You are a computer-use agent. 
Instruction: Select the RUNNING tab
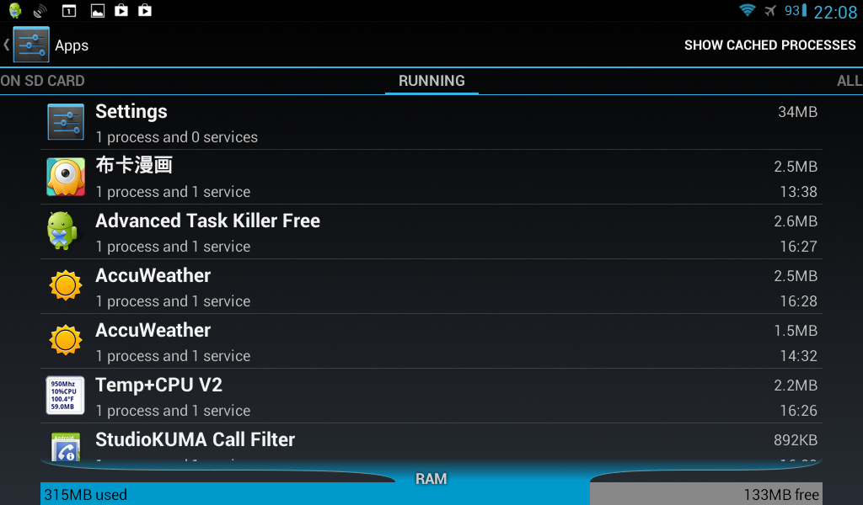coord(431,81)
